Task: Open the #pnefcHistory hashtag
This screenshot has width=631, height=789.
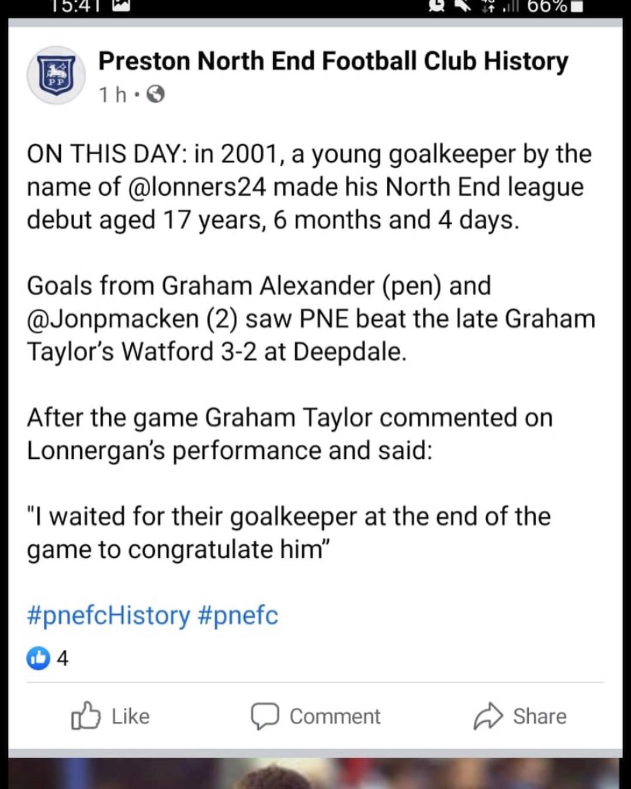Action: (x=109, y=615)
